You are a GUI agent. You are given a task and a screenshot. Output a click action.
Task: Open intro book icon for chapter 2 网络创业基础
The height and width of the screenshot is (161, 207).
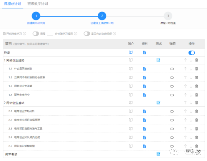tap(130, 103)
